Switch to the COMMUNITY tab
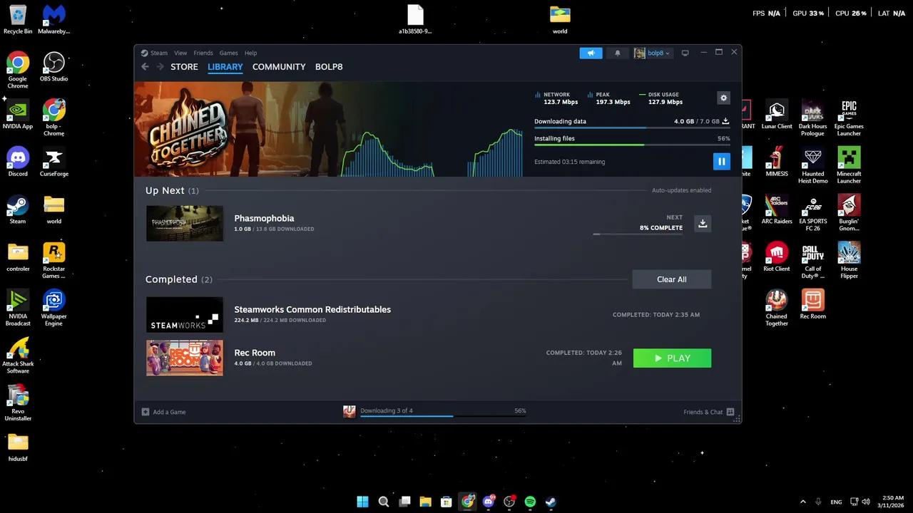The height and width of the screenshot is (513, 913). pyautogui.click(x=279, y=67)
